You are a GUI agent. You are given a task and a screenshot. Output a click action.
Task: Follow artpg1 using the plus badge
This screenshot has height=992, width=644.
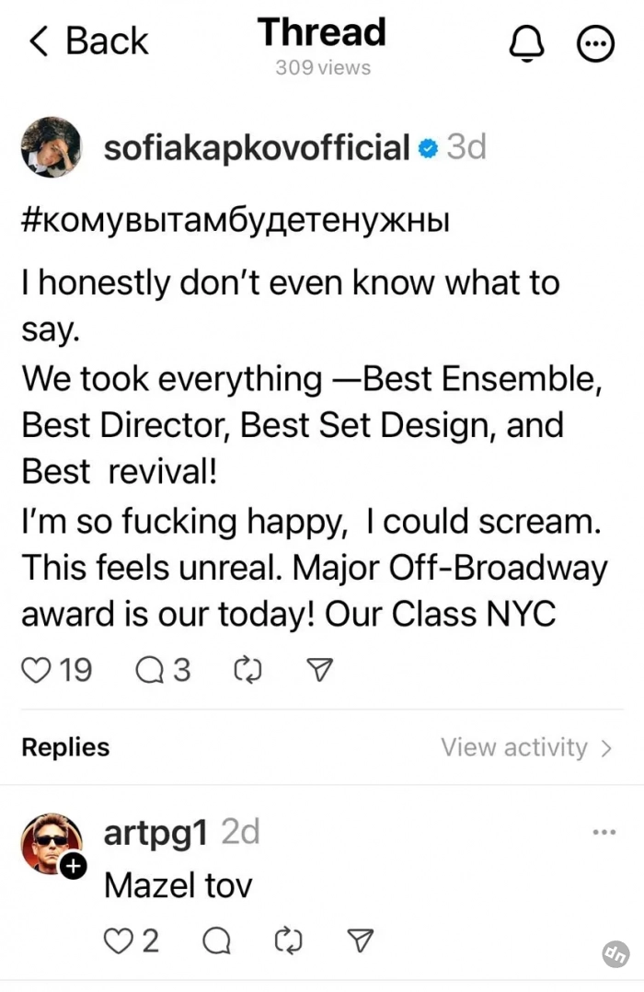tap(74, 866)
